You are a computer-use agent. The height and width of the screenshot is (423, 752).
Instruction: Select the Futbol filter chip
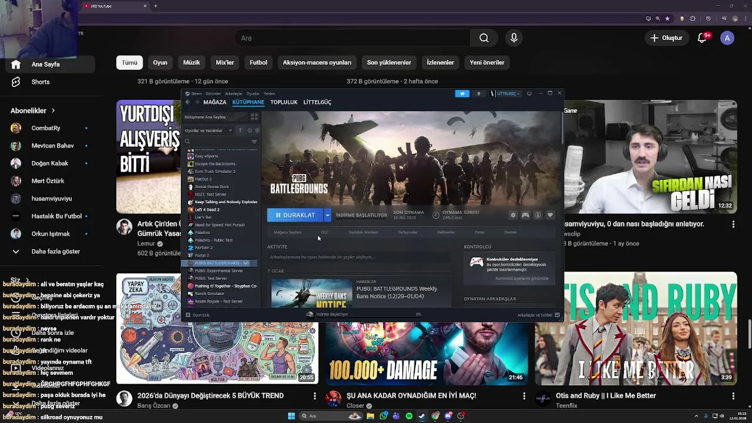258,62
